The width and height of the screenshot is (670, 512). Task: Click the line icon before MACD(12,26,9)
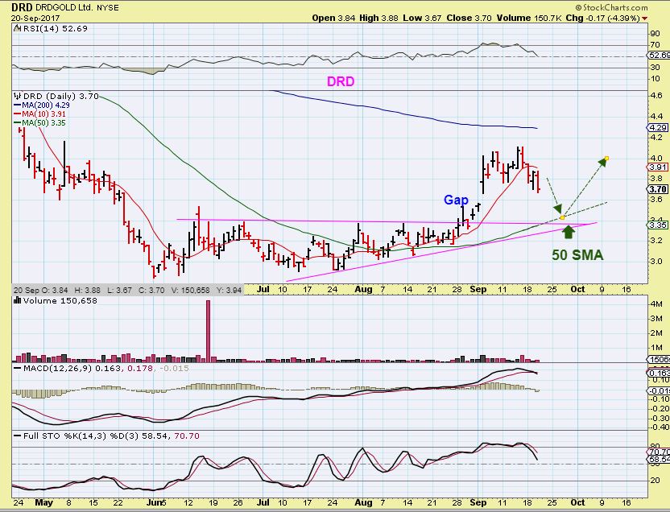click(x=18, y=368)
